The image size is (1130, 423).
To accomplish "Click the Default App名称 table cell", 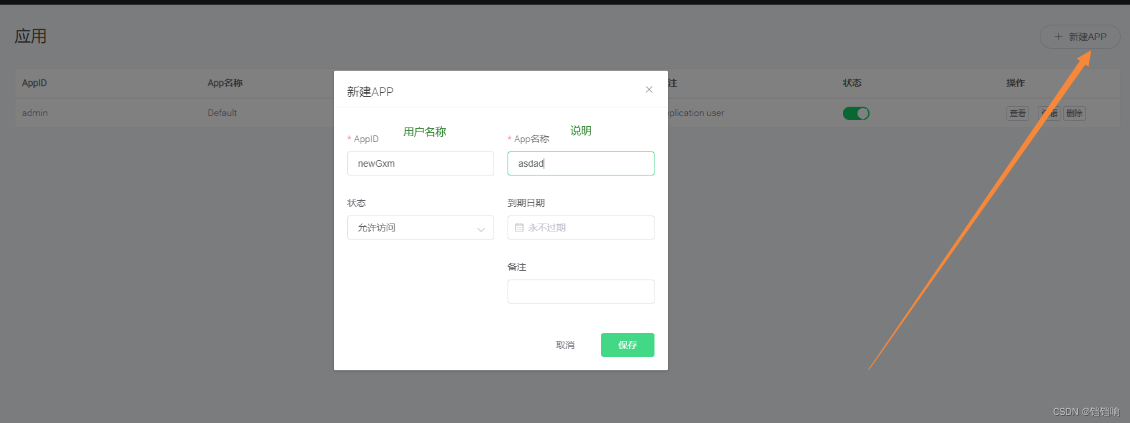I will coord(222,113).
